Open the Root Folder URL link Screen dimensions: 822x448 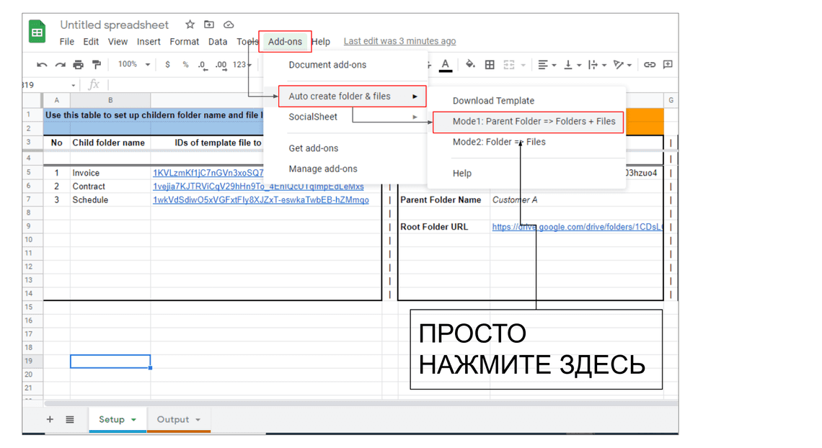pyautogui.click(x=577, y=227)
